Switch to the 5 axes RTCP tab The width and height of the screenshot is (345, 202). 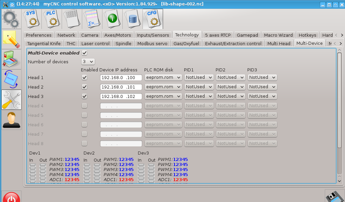tap(218, 35)
